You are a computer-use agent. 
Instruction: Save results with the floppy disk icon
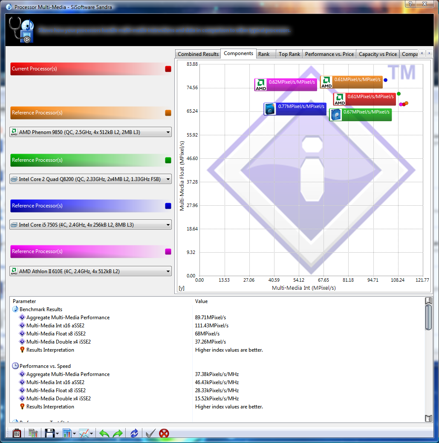tap(50, 433)
